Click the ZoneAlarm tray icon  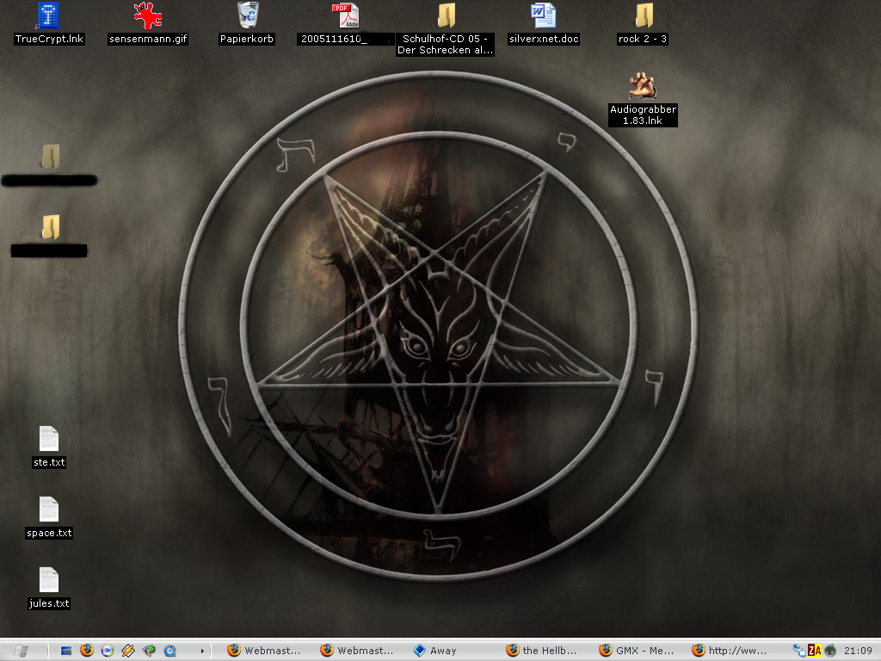click(x=815, y=651)
